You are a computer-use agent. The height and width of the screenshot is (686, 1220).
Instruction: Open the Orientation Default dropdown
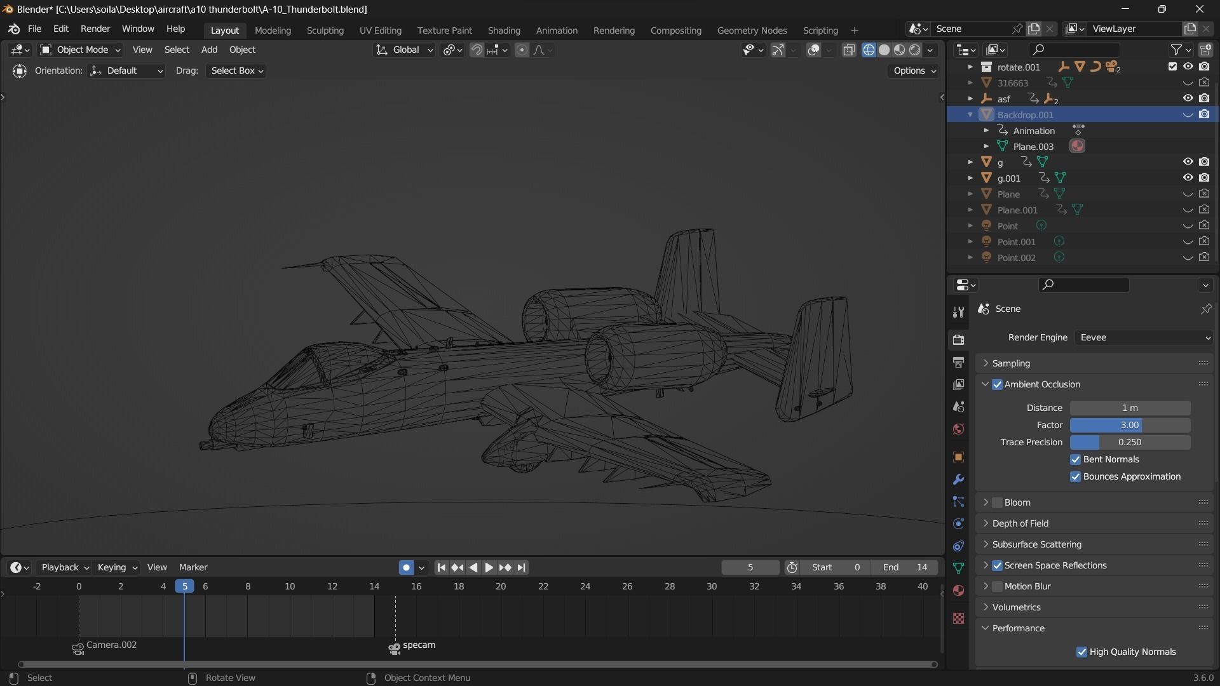coord(126,71)
